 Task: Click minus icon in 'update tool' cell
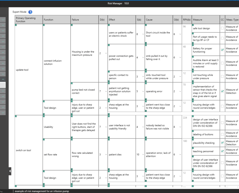pos(16,25)
